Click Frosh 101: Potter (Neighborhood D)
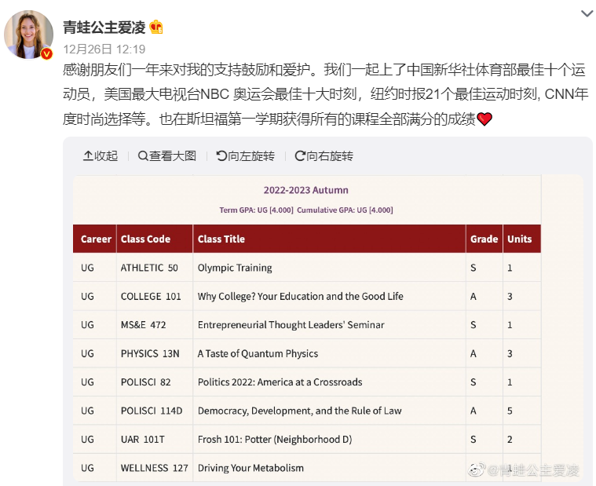 click(x=275, y=440)
